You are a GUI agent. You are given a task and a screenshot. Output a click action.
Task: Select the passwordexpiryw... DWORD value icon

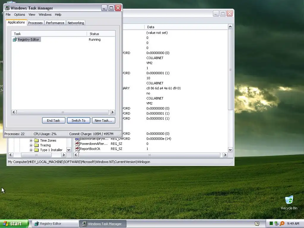[77, 139]
